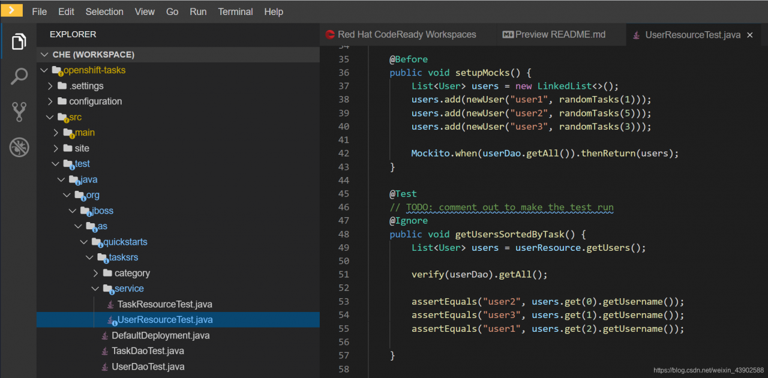This screenshot has width=768, height=378.
Task: Click the Mockito.when statement on line 42
Action: point(545,154)
